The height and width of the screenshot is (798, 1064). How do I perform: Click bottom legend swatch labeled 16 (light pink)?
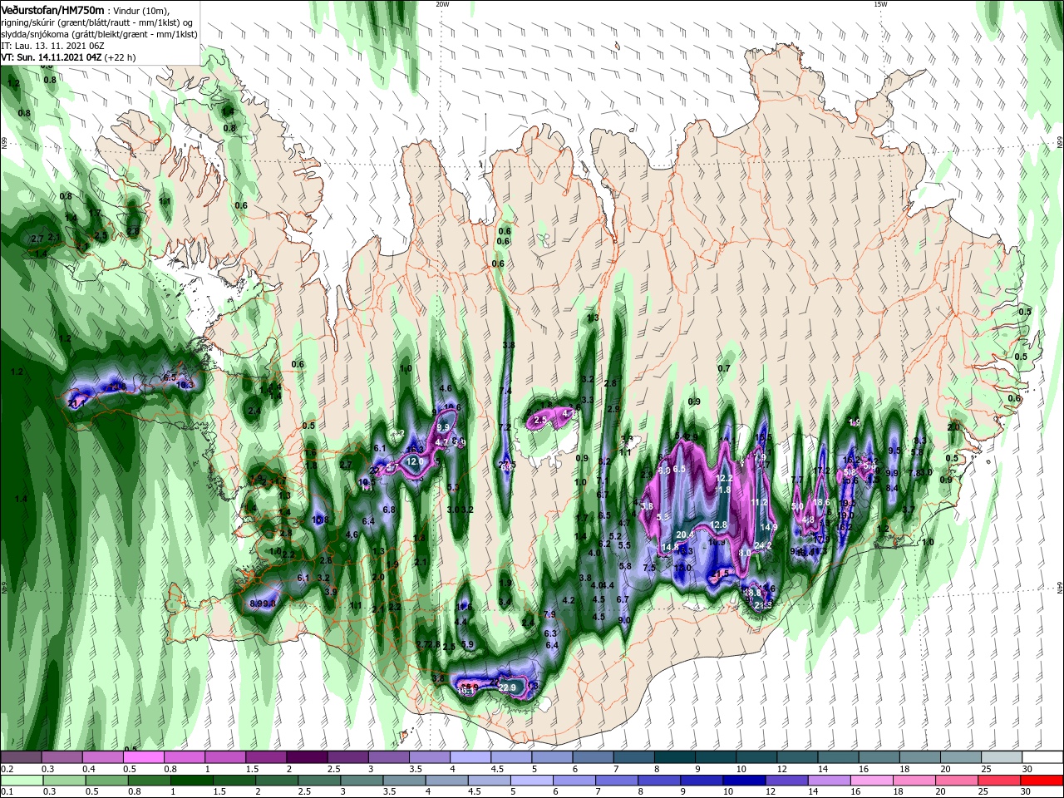tap(871, 781)
